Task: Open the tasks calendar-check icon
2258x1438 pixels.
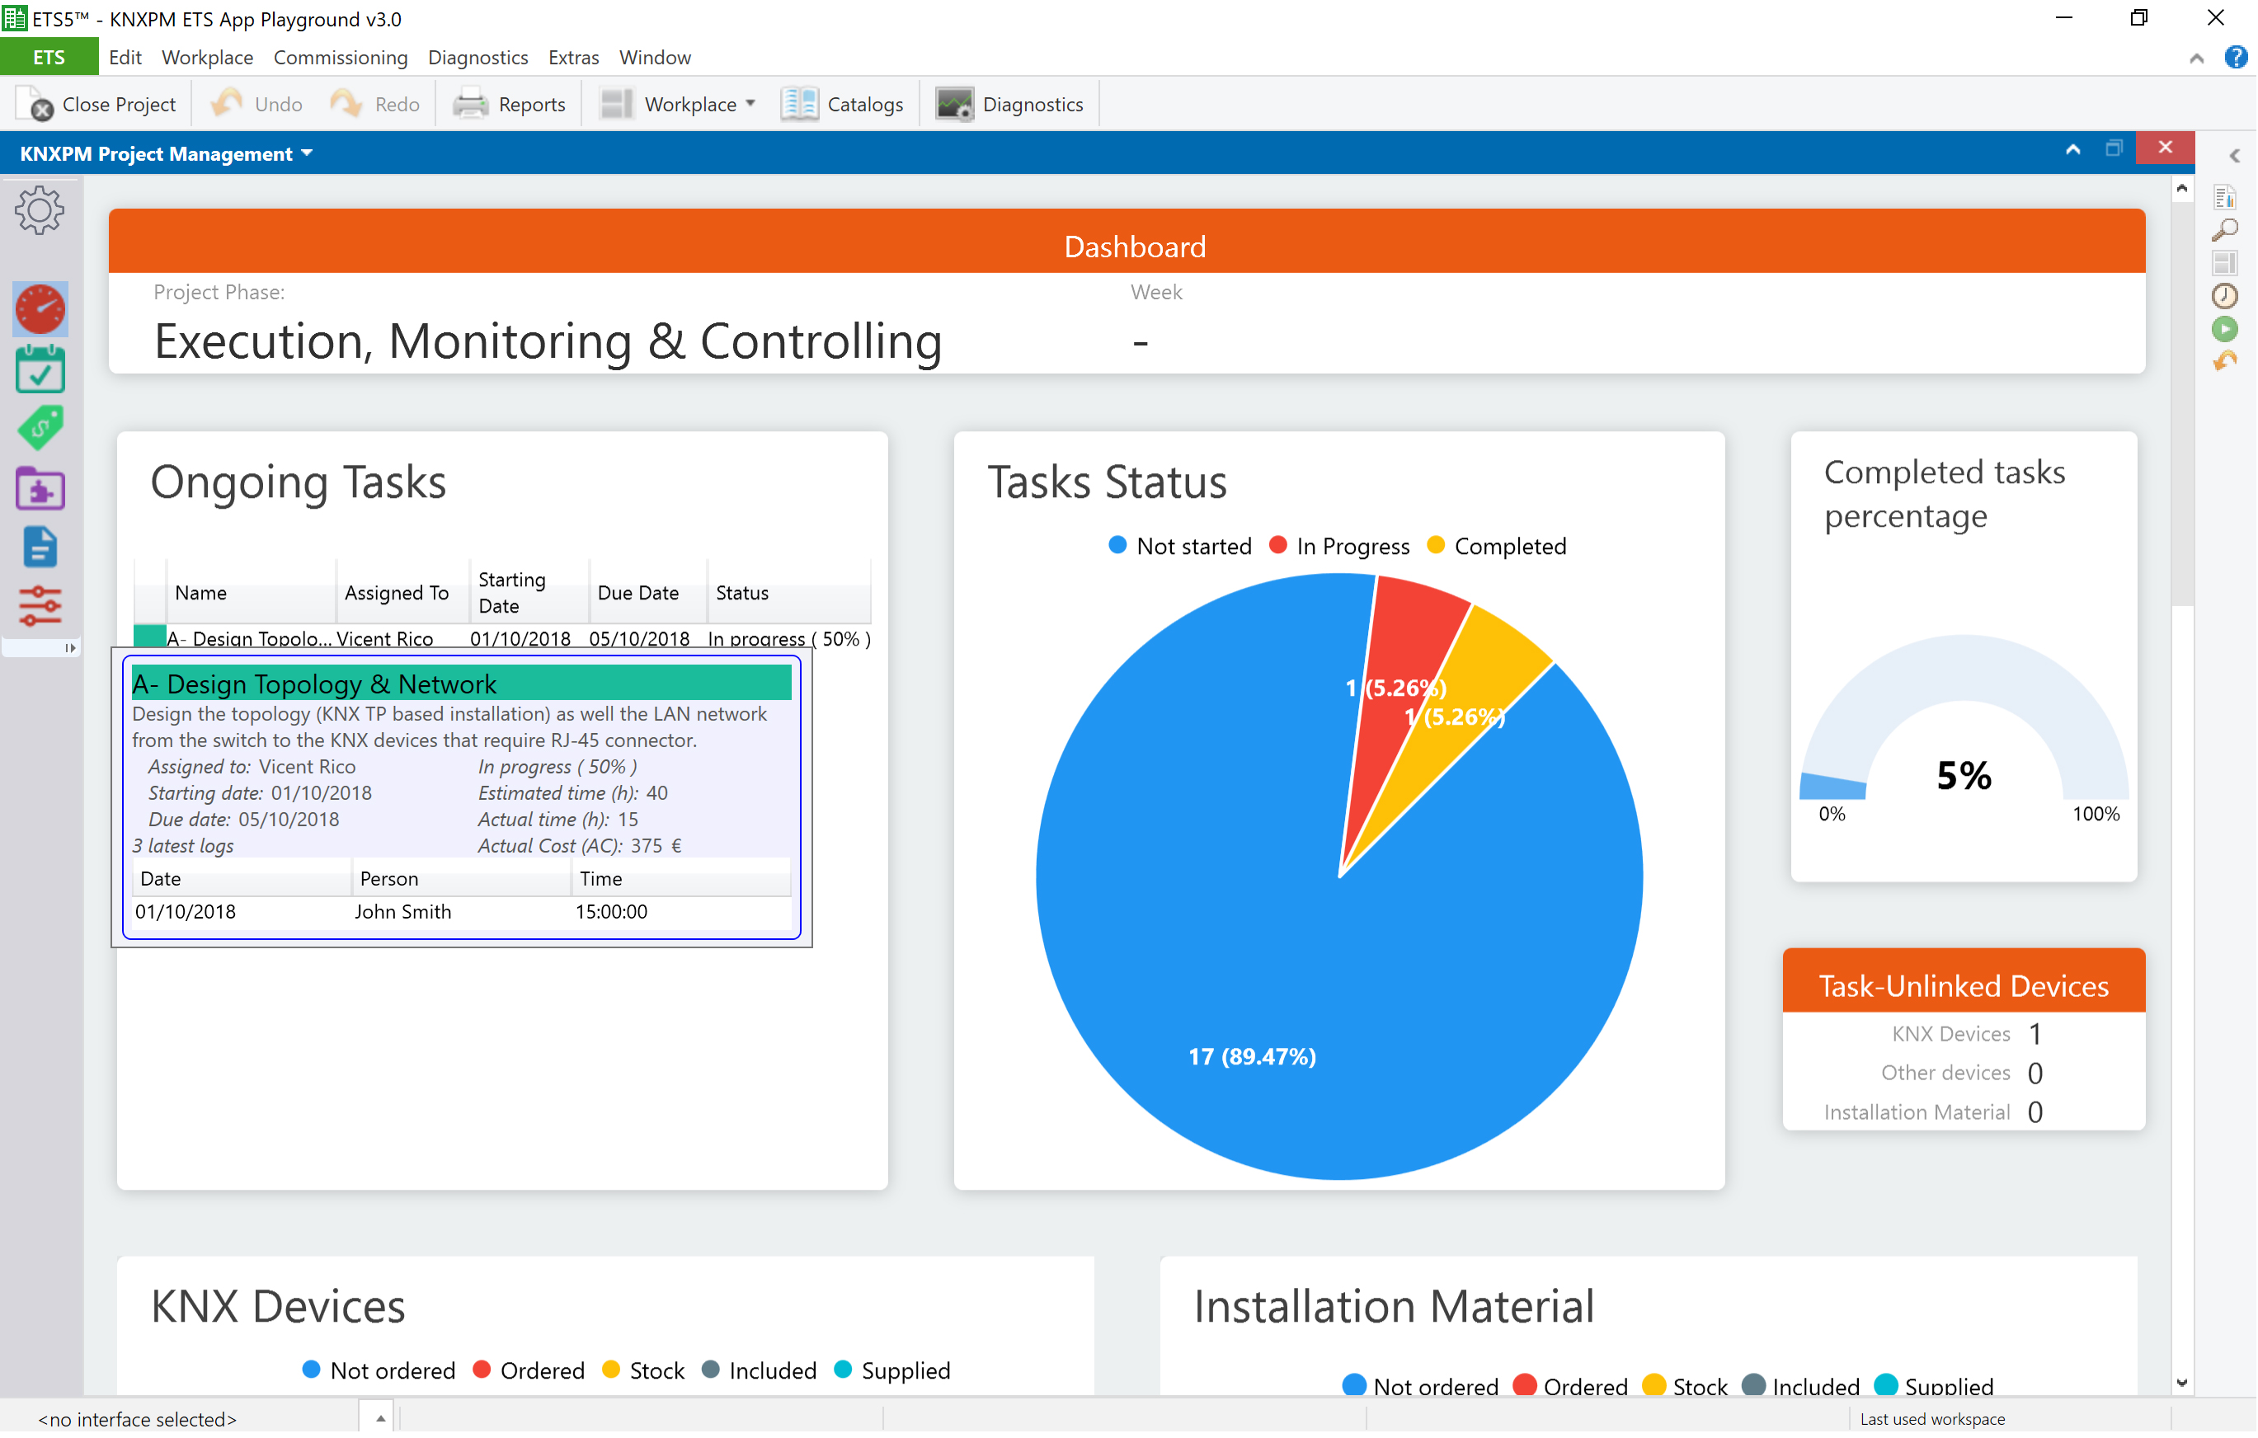Action: pyautogui.click(x=40, y=369)
